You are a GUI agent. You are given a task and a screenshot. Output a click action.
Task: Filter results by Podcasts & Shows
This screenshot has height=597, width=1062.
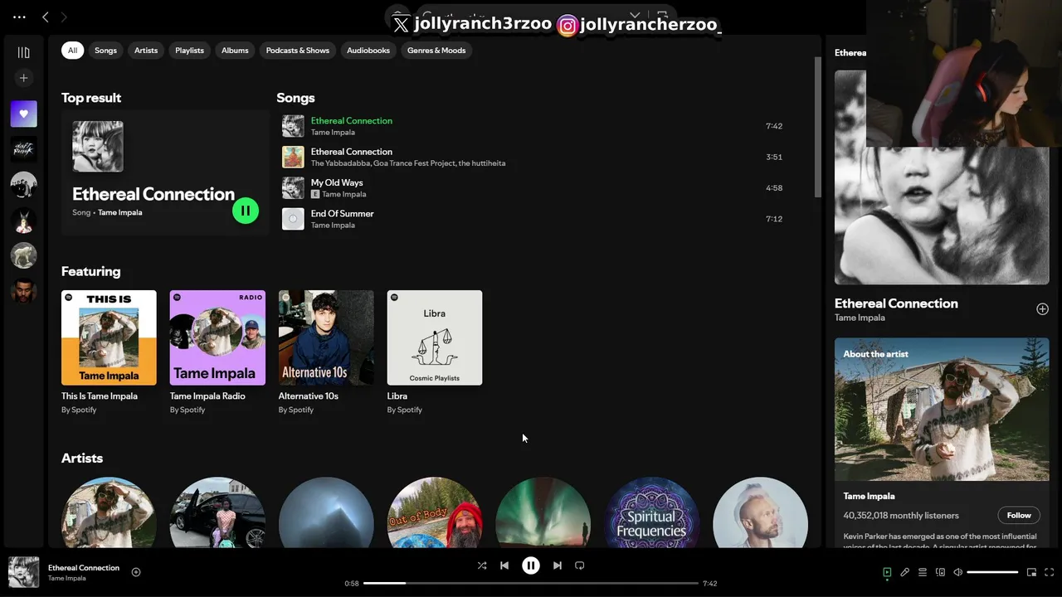pyautogui.click(x=298, y=51)
